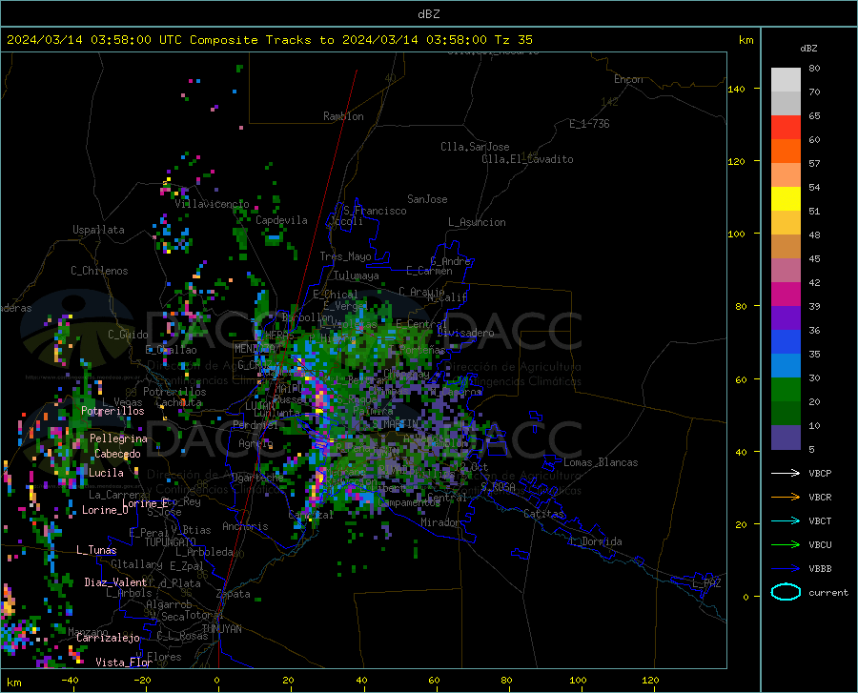Click the Vista_Flor map label
The height and width of the screenshot is (693, 858).
pyautogui.click(x=124, y=662)
